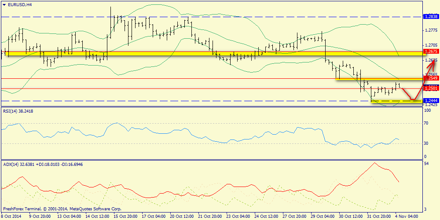Click the 9 Oct 20:00 time label
Image resolution: width=440 pixels, height=220 pixels.
click(40, 216)
